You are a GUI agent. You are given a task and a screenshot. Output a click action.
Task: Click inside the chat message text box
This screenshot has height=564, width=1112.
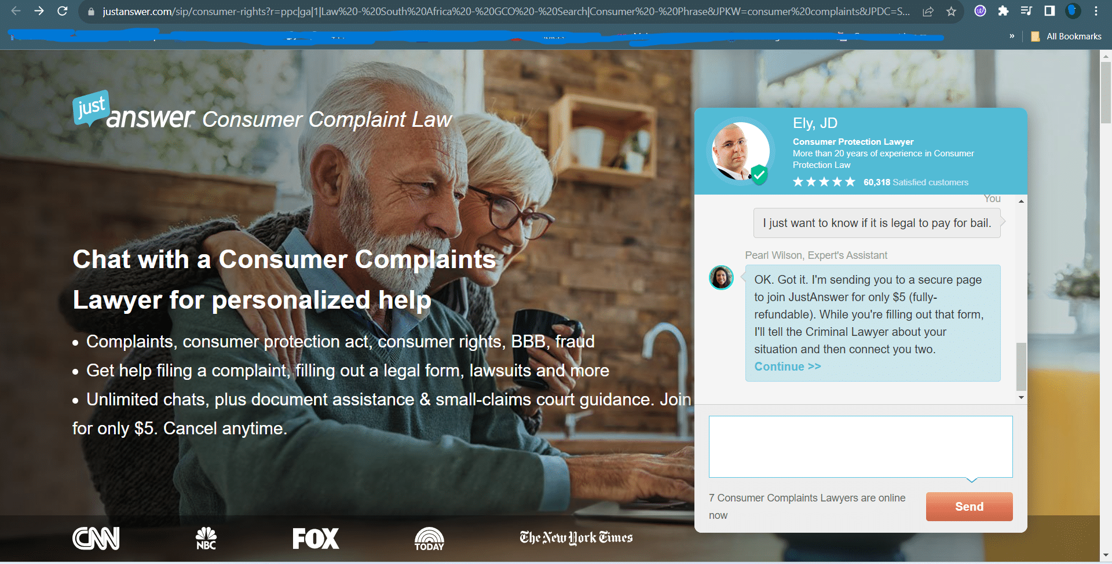tap(861, 446)
